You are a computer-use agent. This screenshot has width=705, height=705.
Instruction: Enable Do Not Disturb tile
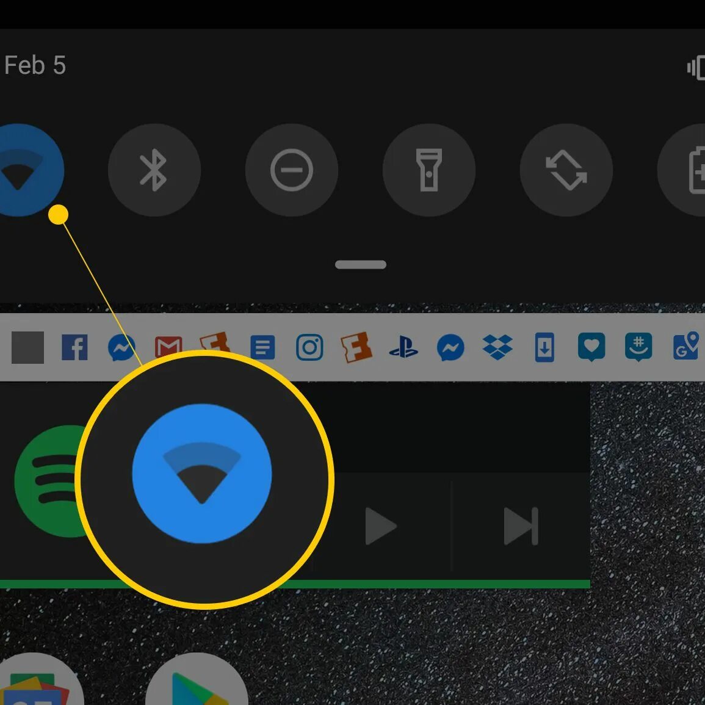[292, 170]
